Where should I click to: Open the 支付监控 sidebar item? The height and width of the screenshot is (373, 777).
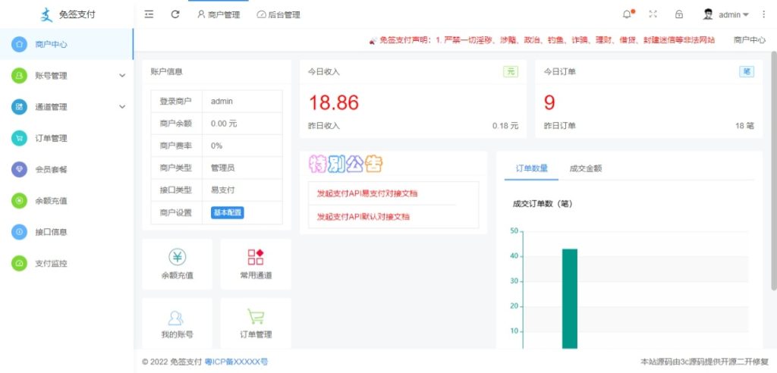52,263
